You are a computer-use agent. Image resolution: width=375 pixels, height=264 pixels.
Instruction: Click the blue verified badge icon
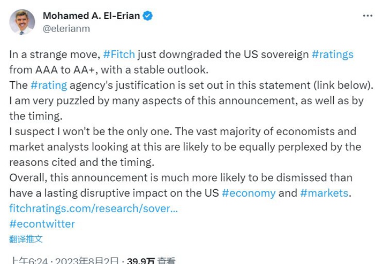point(148,16)
